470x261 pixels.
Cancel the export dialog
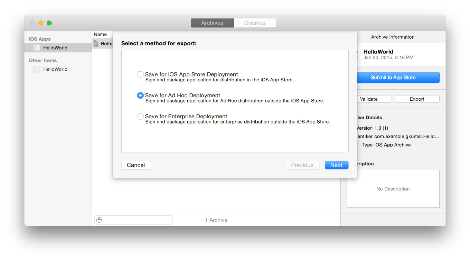coord(136,165)
